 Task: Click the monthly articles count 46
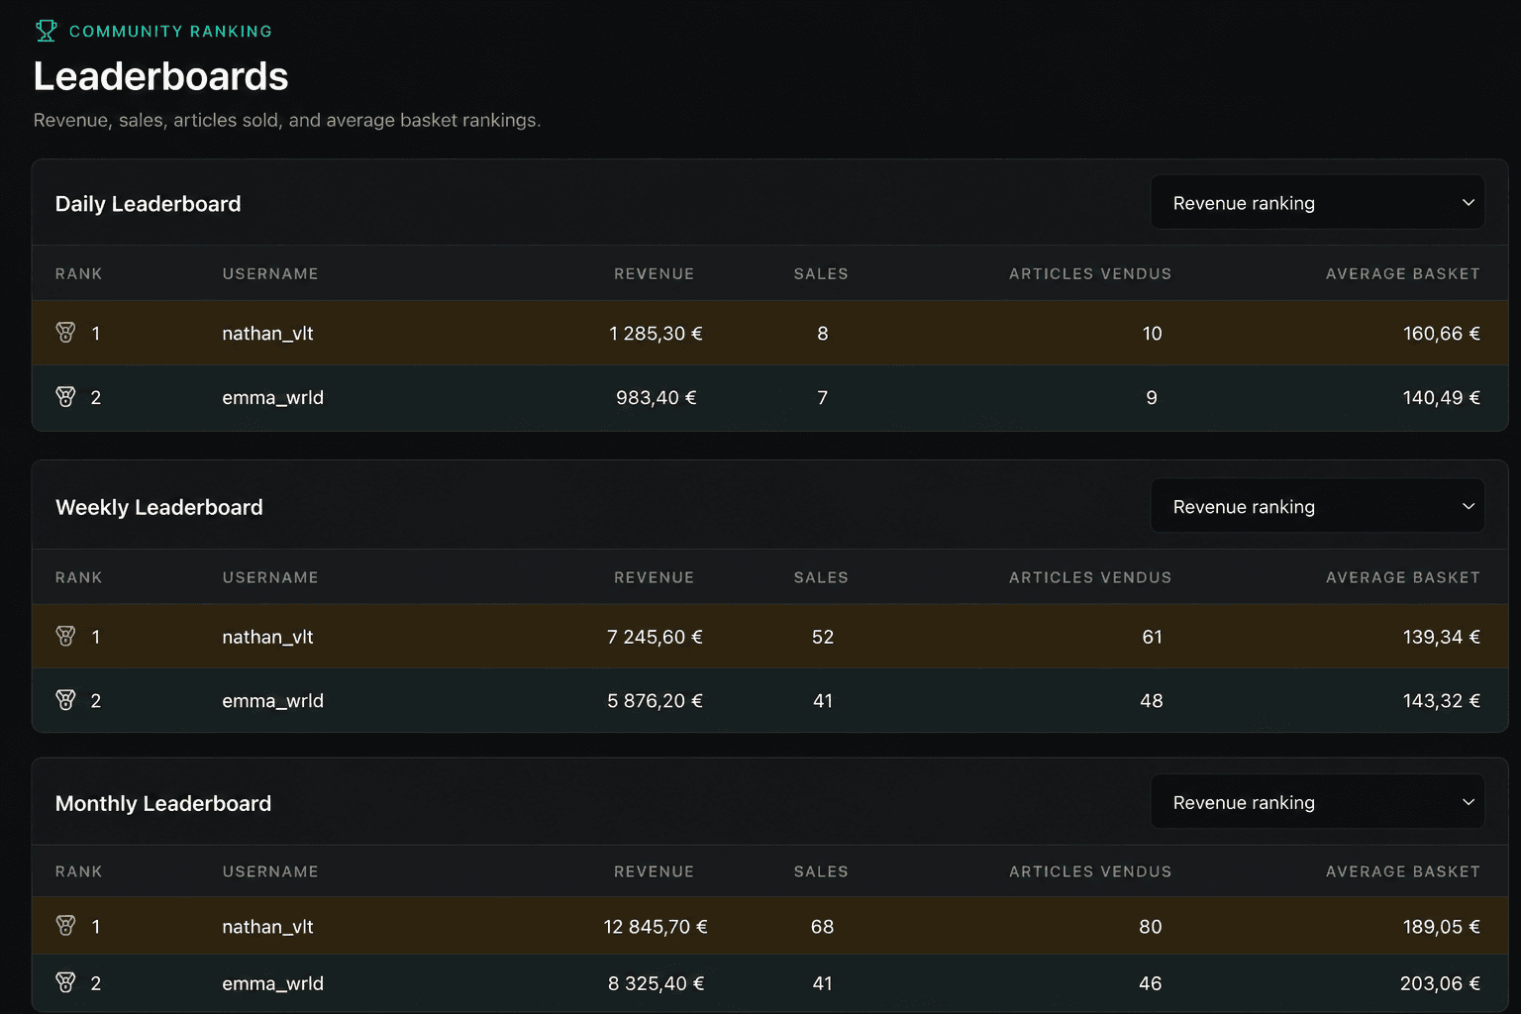point(1151,983)
